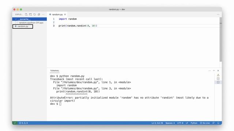Select the highlighted third terminal entry

[x=218, y=82]
